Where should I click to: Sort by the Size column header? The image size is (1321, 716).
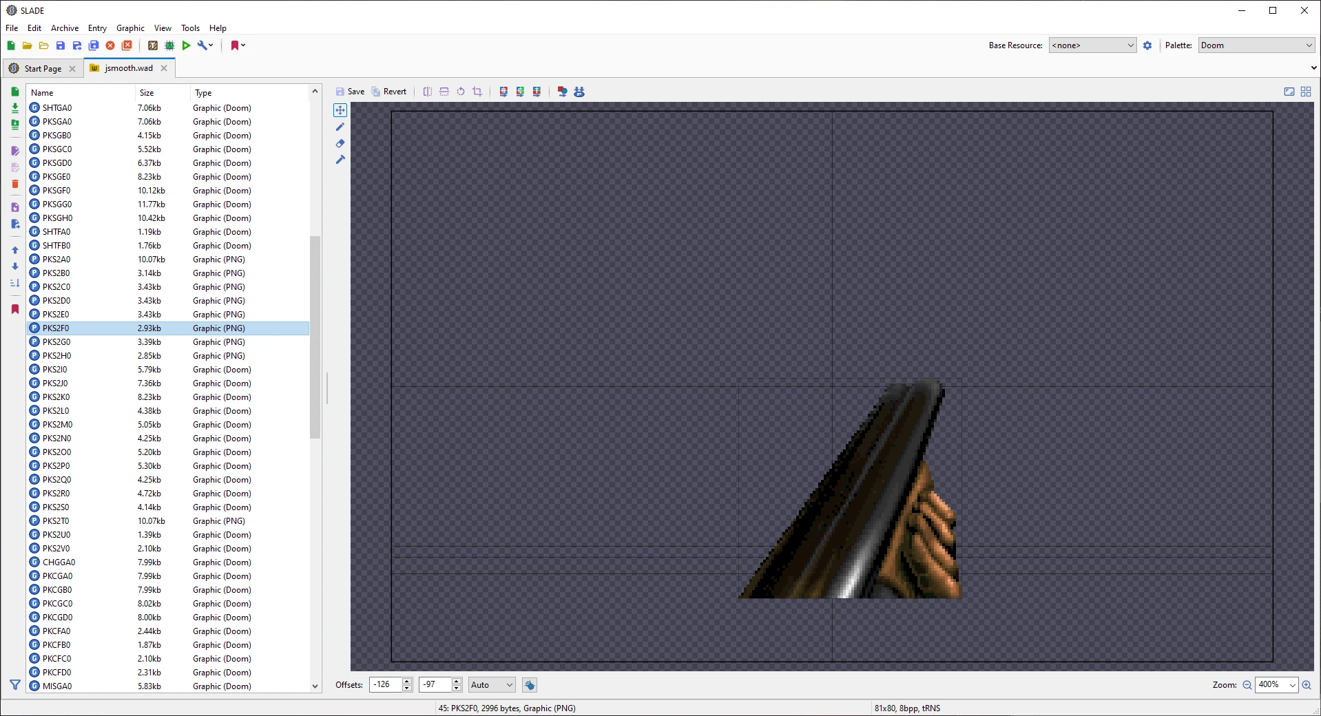pos(163,92)
